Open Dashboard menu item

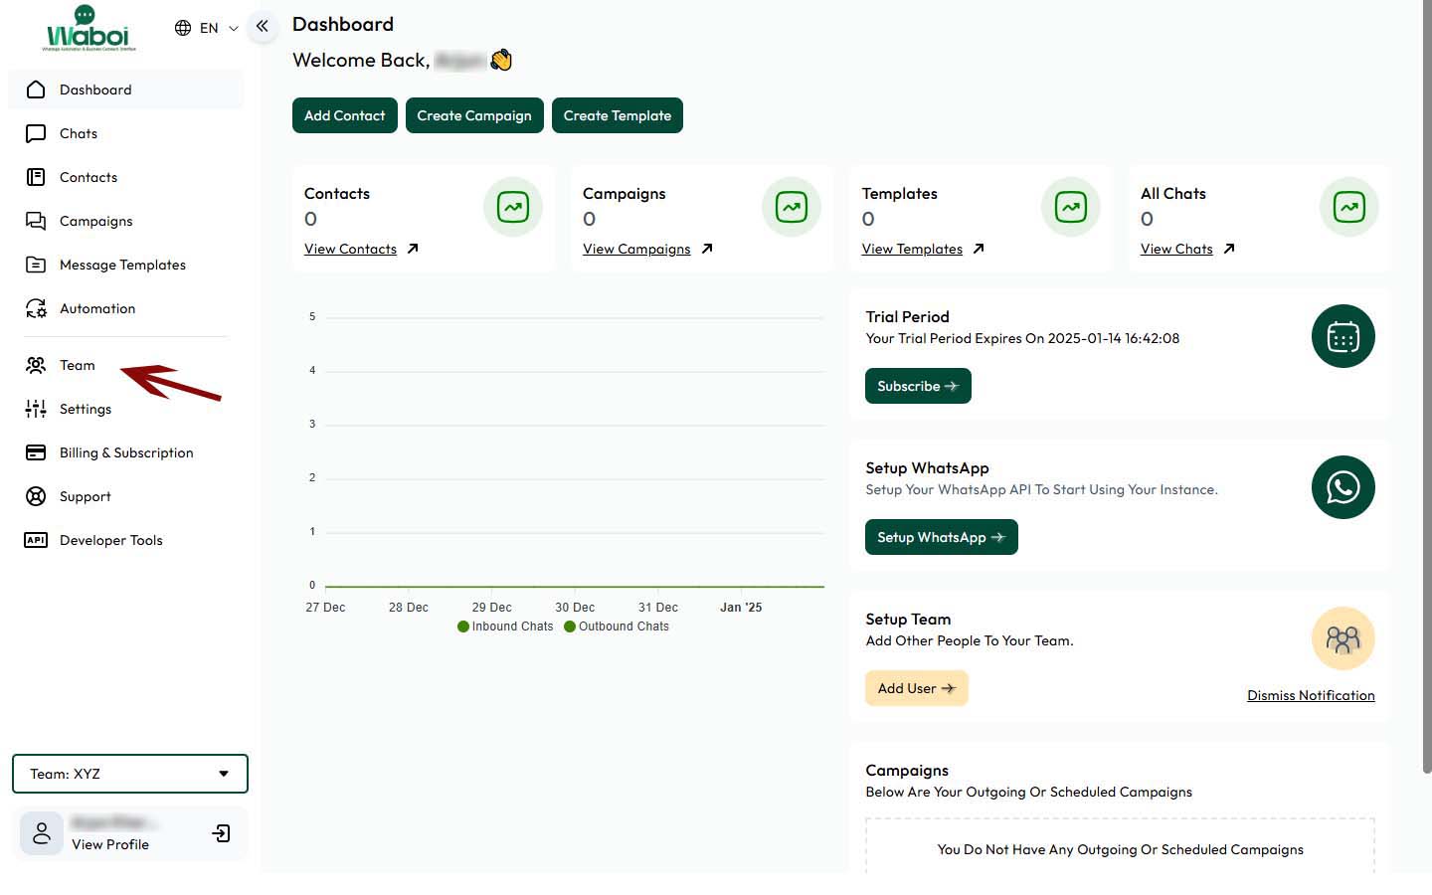(125, 89)
